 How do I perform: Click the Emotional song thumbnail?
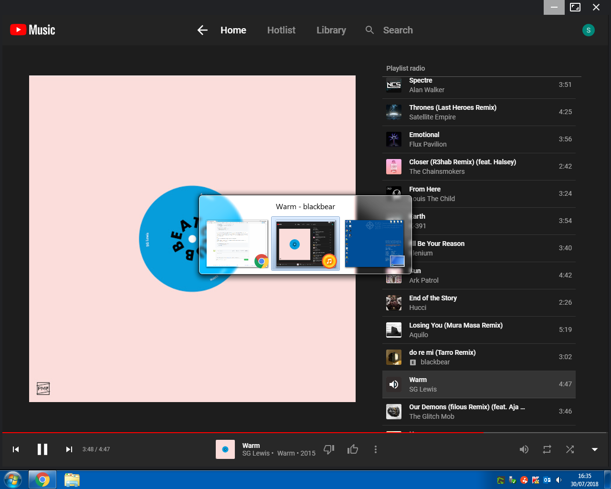pos(394,139)
